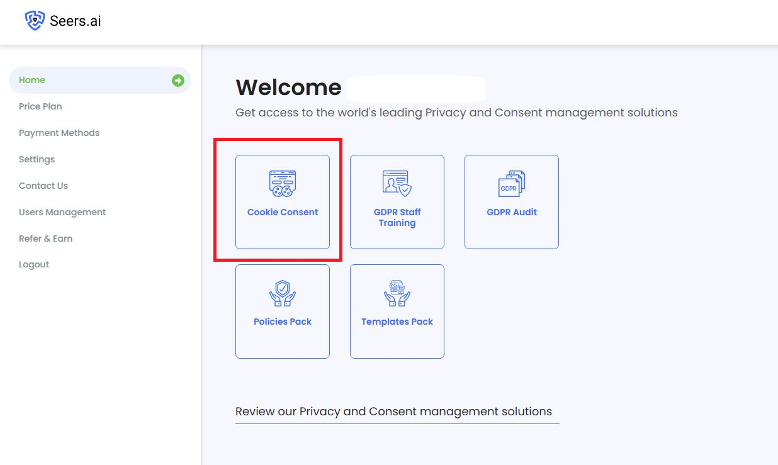This screenshot has width=778, height=465.
Task: Open Settings from the sidebar
Action: tap(37, 159)
